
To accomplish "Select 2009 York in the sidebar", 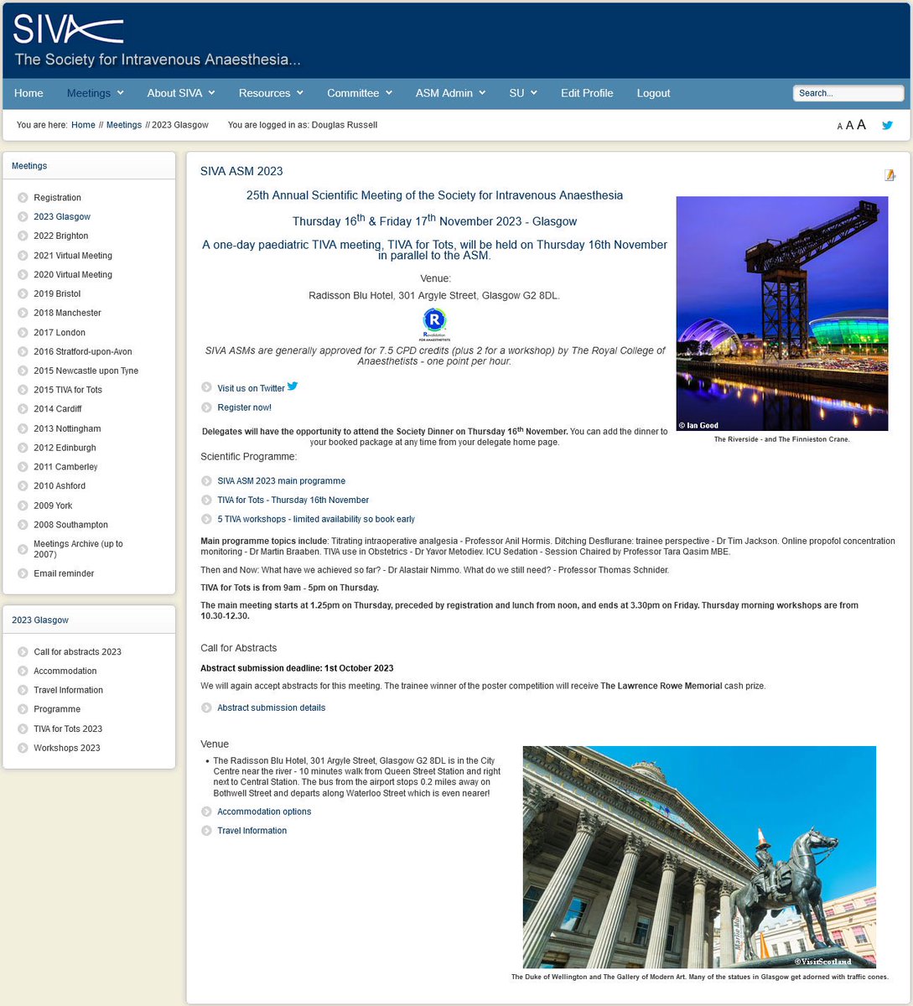I will (53, 506).
